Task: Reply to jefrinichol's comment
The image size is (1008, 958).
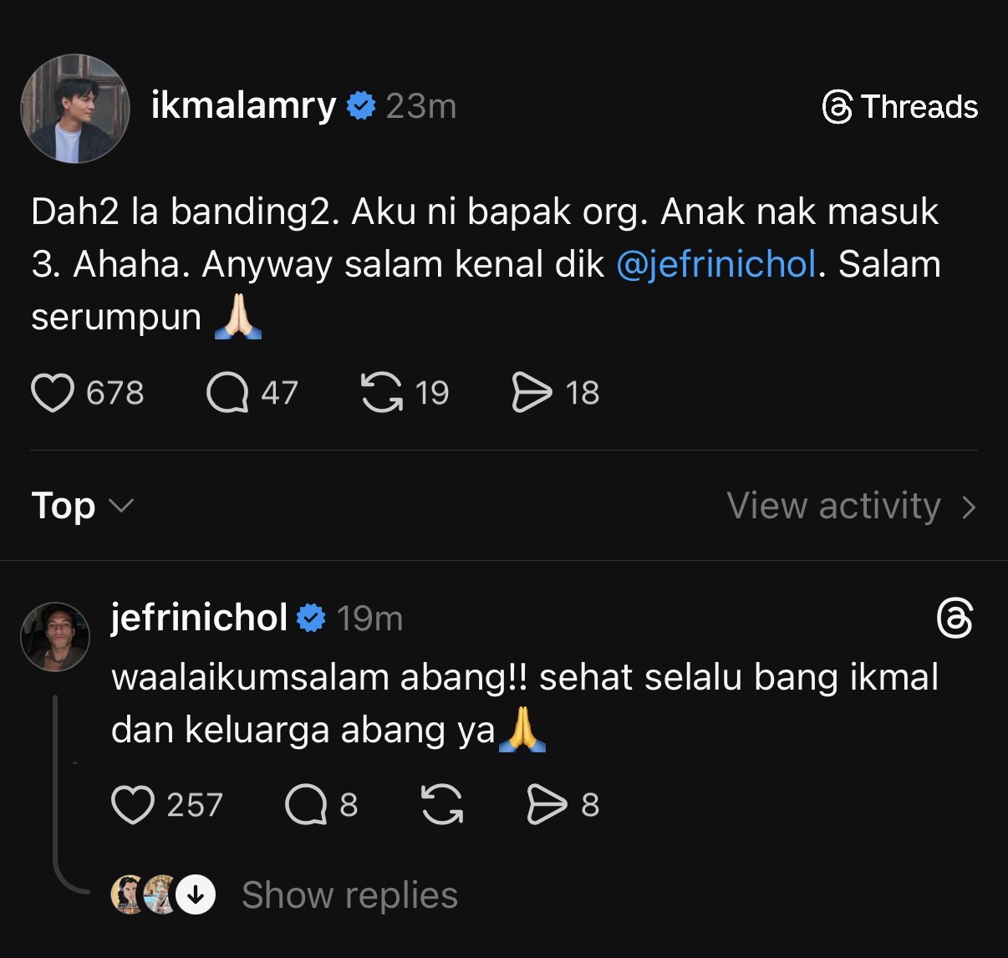Action: 306,805
